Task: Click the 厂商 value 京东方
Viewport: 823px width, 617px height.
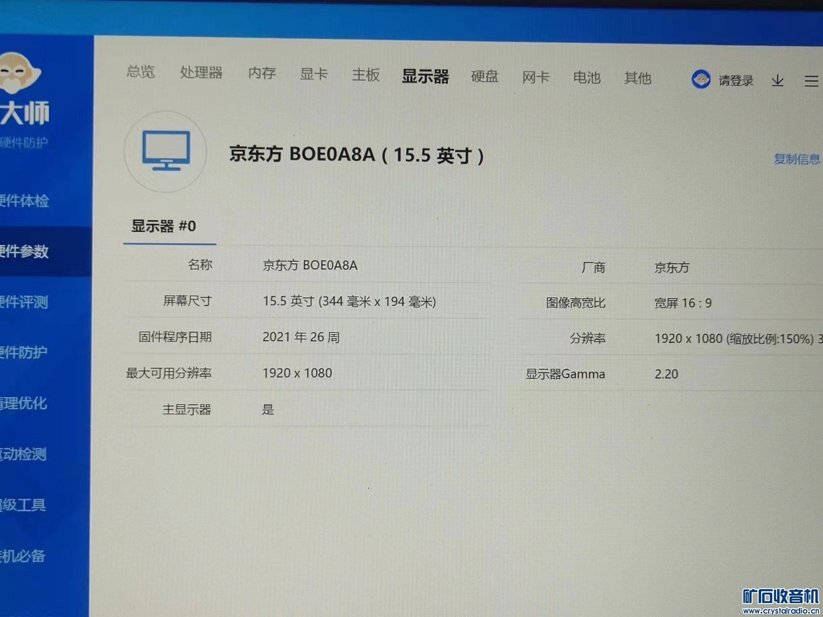Action: [x=672, y=268]
